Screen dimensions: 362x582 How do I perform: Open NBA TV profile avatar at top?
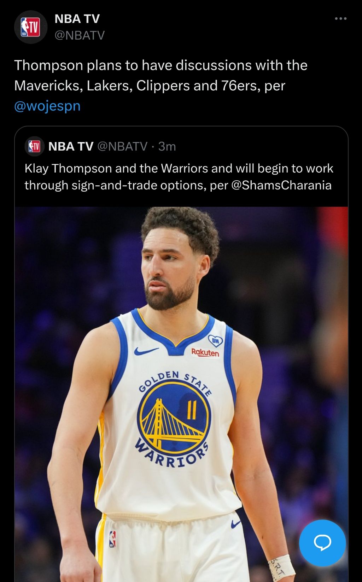pyautogui.click(x=30, y=27)
